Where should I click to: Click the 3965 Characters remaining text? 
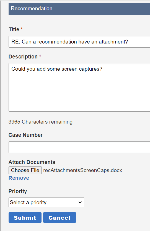tap(40, 122)
